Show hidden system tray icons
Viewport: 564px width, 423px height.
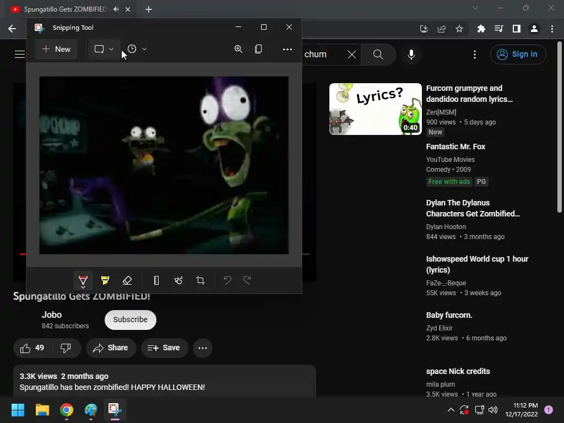click(x=451, y=410)
